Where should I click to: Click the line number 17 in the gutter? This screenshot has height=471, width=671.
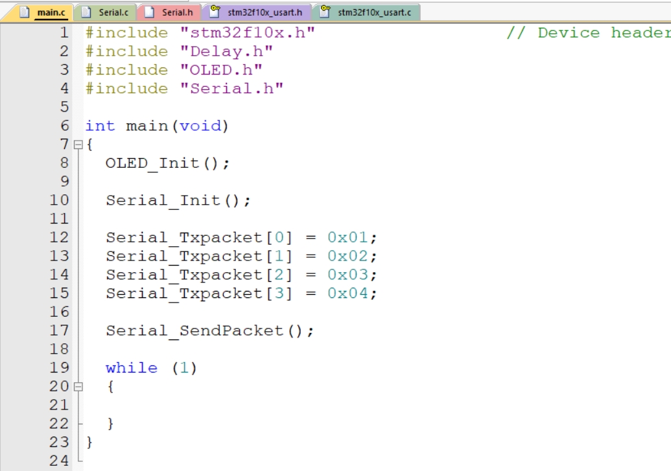[x=59, y=330]
